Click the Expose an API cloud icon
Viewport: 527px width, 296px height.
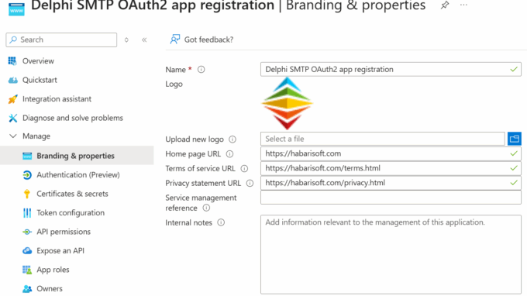coord(27,250)
